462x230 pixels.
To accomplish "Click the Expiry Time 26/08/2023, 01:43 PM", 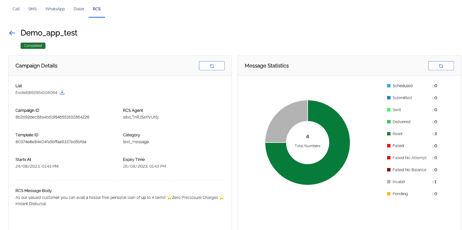I will (x=144, y=166).
